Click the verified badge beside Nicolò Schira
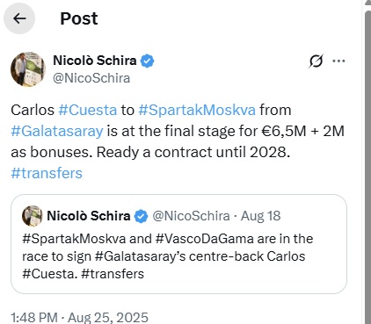Image resolution: width=371 pixels, height=324 pixels. tap(147, 61)
